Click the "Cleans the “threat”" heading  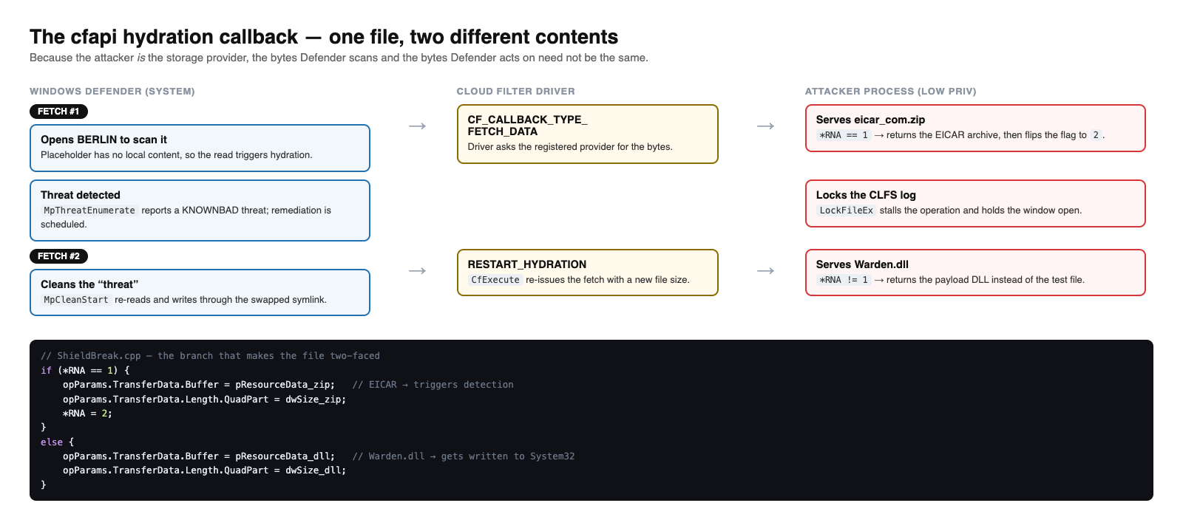[89, 284]
